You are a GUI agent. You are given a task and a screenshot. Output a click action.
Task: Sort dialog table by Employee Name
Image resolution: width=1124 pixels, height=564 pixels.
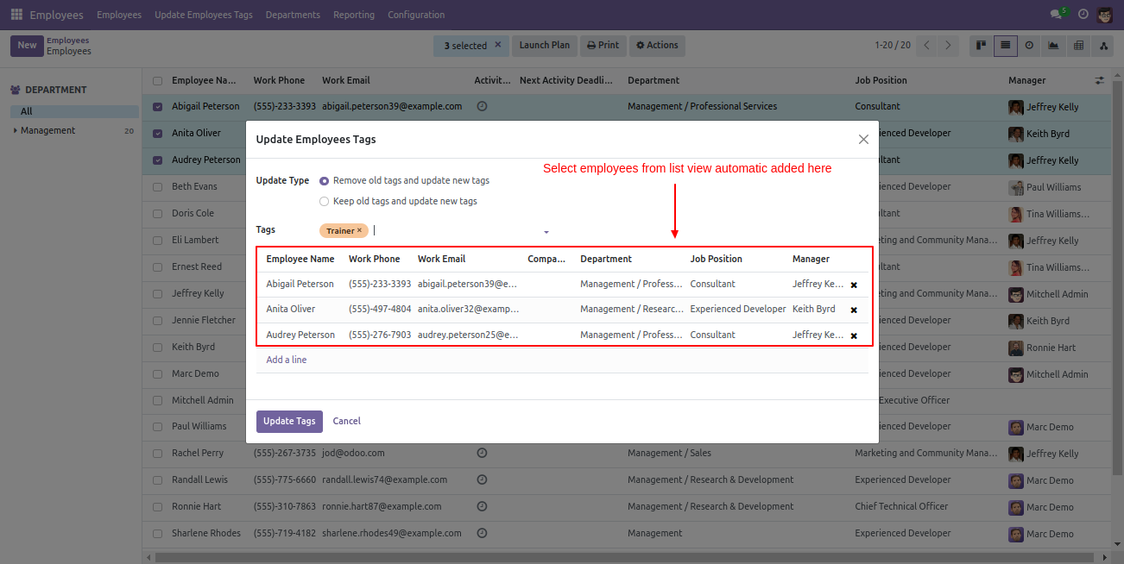pos(300,259)
